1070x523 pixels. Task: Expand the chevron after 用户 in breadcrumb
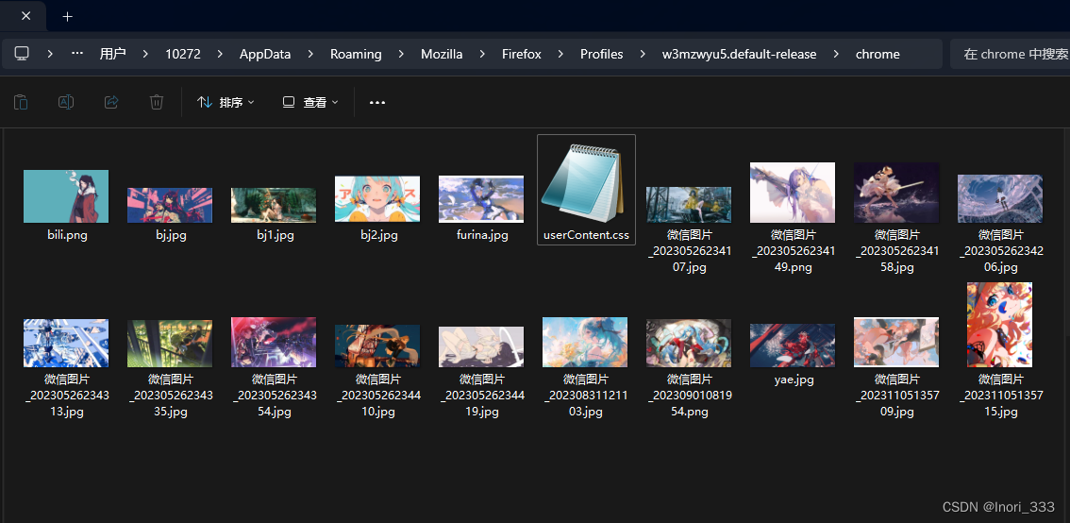tap(145, 54)
